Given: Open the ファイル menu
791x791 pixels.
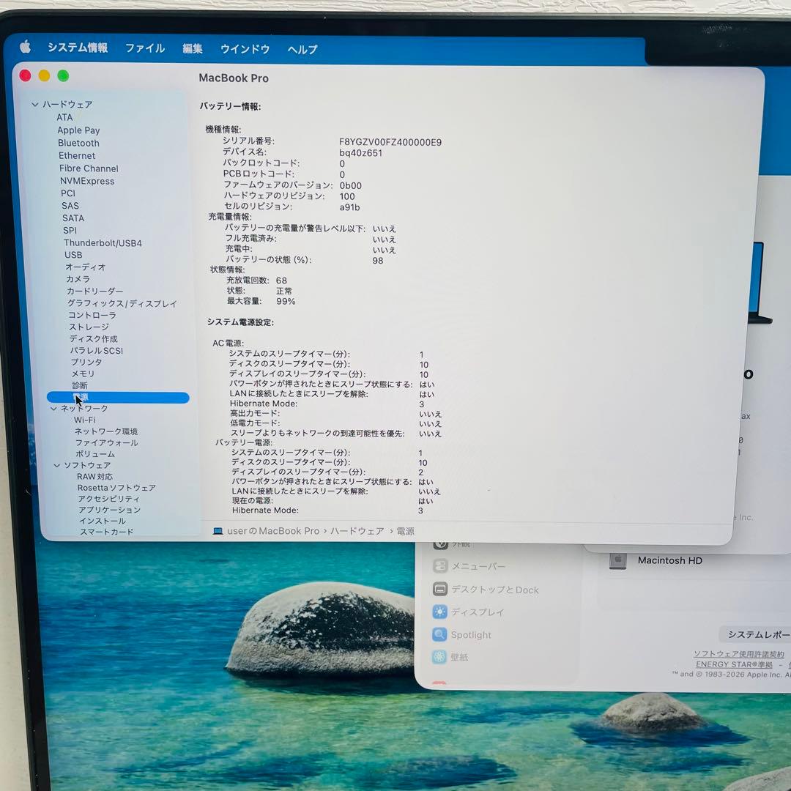Looking at the screenshot, I should click(x=144, y=48).
